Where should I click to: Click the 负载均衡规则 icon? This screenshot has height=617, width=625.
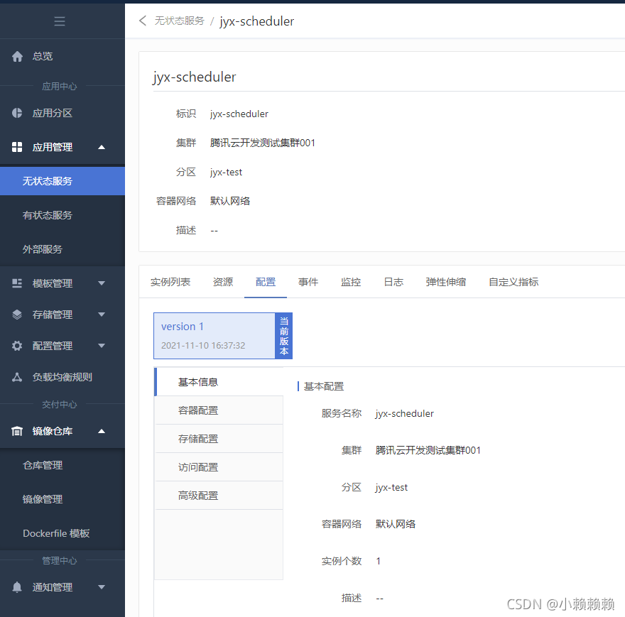tap(17, 377)
